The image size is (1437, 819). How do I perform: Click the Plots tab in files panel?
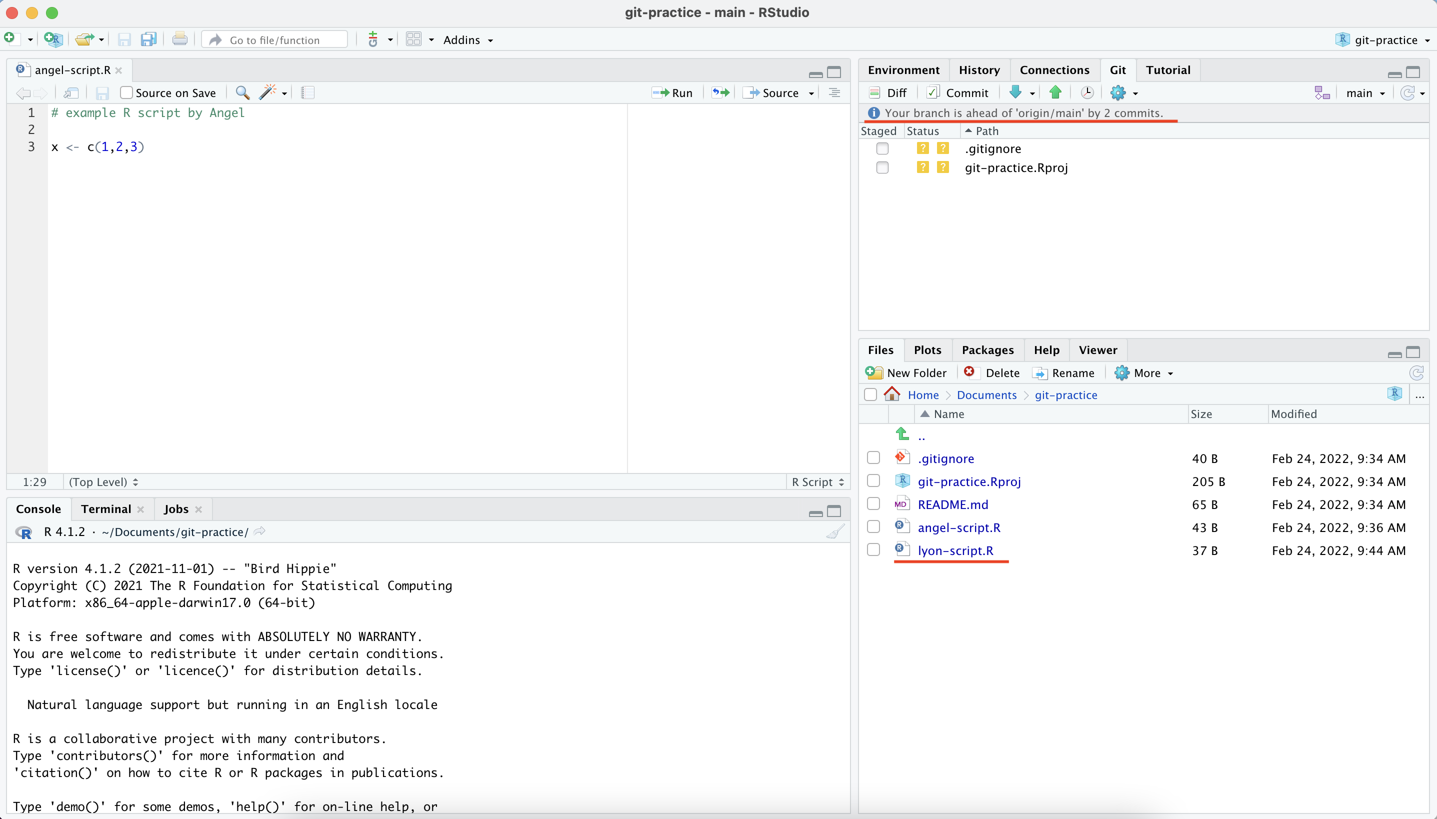[x=926, y=349]
